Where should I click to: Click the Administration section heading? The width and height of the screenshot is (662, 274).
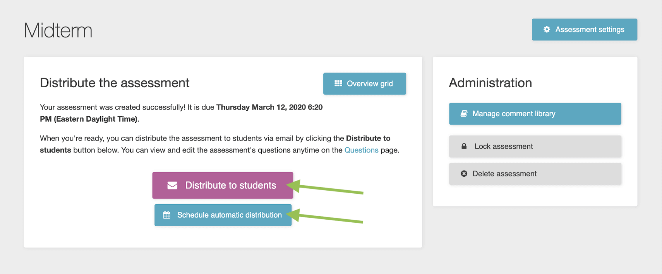(x=490, y=83)
